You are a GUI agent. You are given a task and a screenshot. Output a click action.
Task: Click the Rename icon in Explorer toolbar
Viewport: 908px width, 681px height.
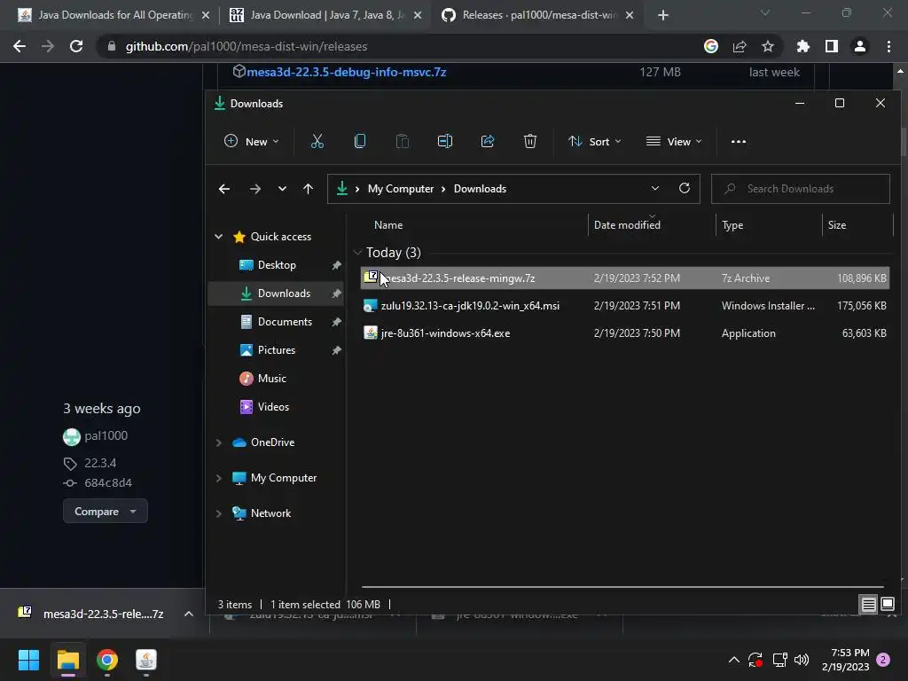coord(445,141)
